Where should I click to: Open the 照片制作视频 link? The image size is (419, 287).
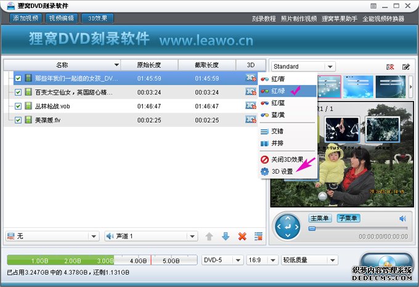click(x=299, y=18)
